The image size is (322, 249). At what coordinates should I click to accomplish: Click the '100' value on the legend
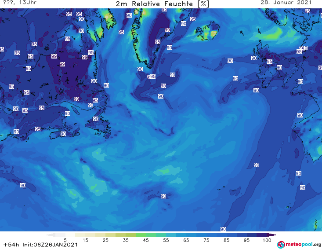pyautogui.click(x=267, y=240)
